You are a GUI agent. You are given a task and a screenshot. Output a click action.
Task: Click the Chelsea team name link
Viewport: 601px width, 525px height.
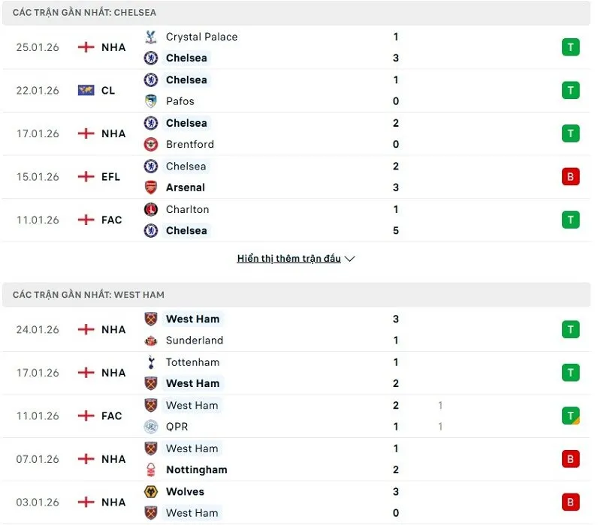click(186, 58)
